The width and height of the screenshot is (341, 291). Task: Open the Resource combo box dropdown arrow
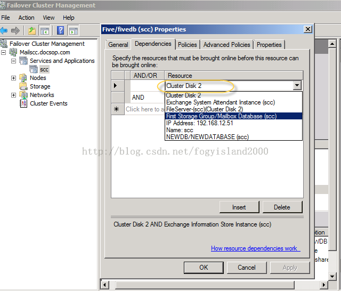(297, 85)
